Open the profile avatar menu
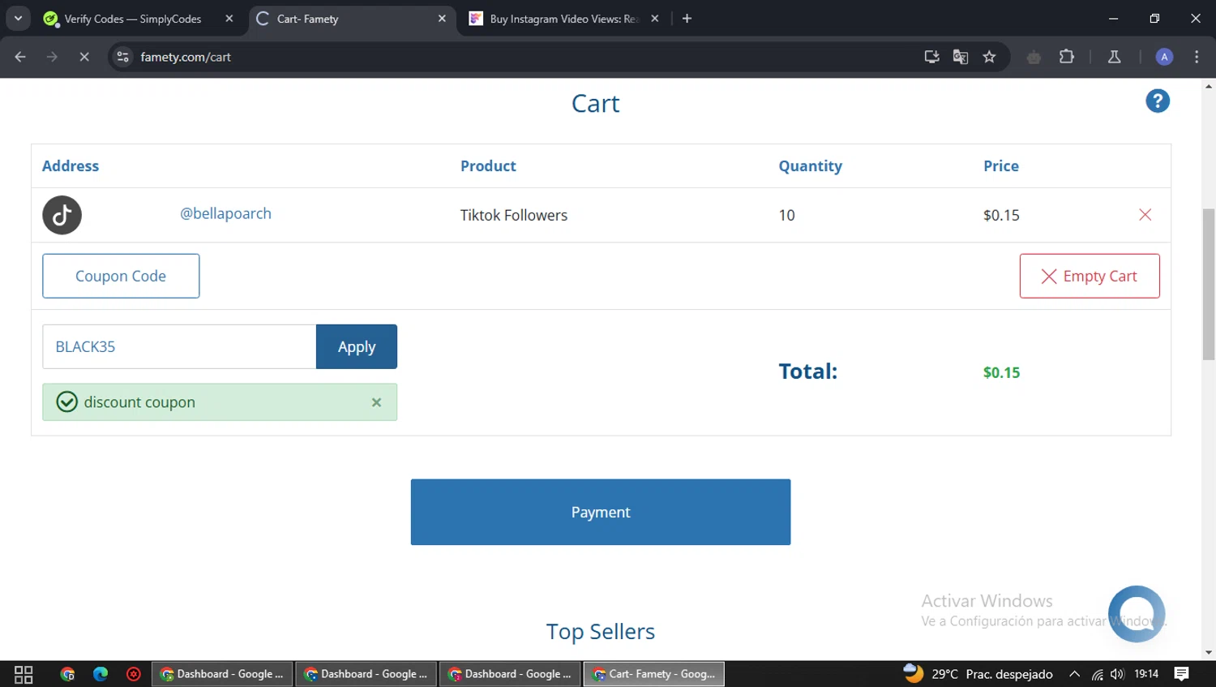 pyautogui.click(x=1164, y=57)
